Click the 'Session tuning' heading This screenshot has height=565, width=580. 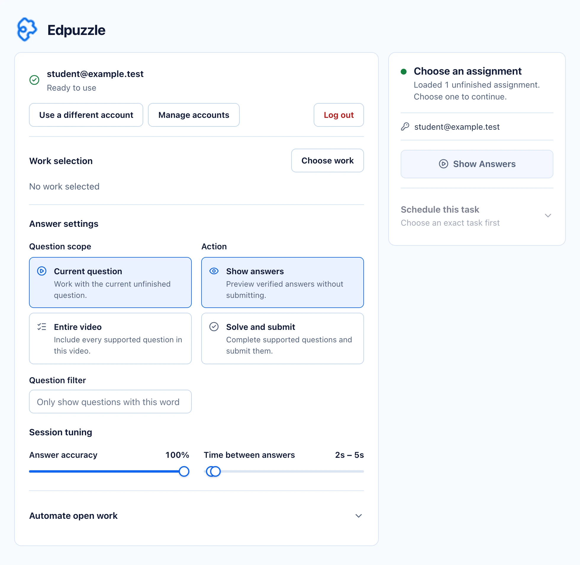click(x=60, y=432)
